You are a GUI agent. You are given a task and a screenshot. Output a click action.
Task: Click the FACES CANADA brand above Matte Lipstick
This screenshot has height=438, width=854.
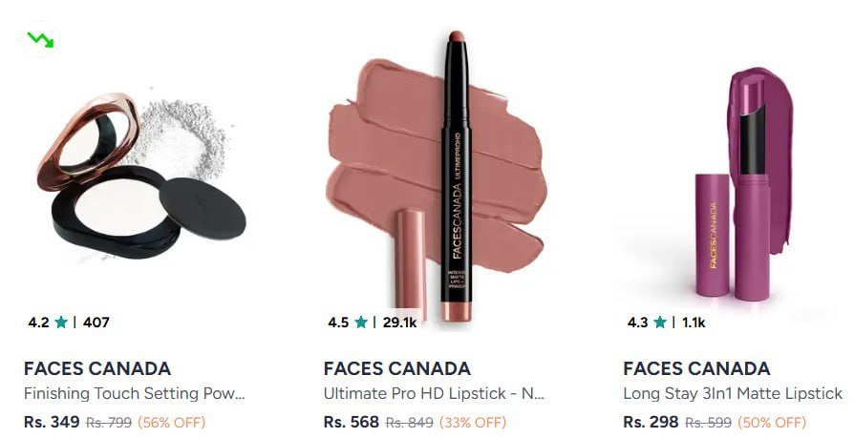click(696, 369)
